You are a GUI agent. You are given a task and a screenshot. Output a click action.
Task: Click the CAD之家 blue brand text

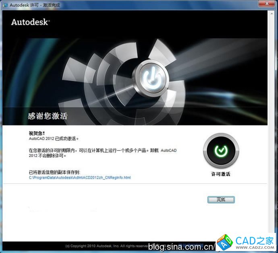pos(255,241)
